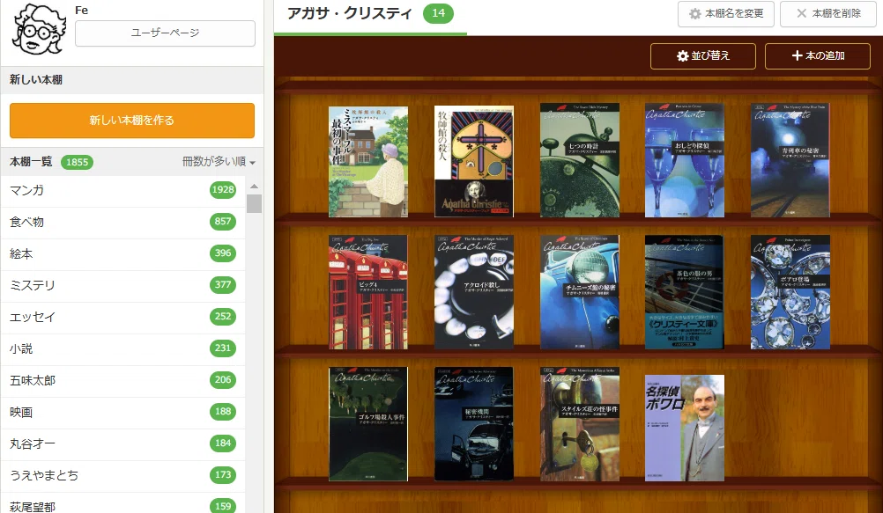The image size is (883, 513).
Task: Click the 857 count badge
Action: point(222,221)
